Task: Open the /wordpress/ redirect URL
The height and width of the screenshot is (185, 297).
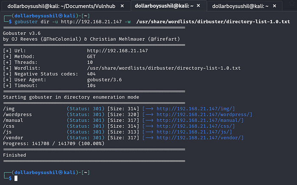Action: click(205, 115)
